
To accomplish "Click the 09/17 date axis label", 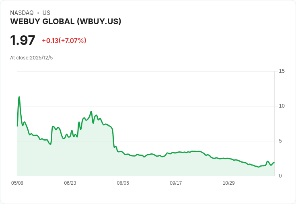I will tap(176, 183).
